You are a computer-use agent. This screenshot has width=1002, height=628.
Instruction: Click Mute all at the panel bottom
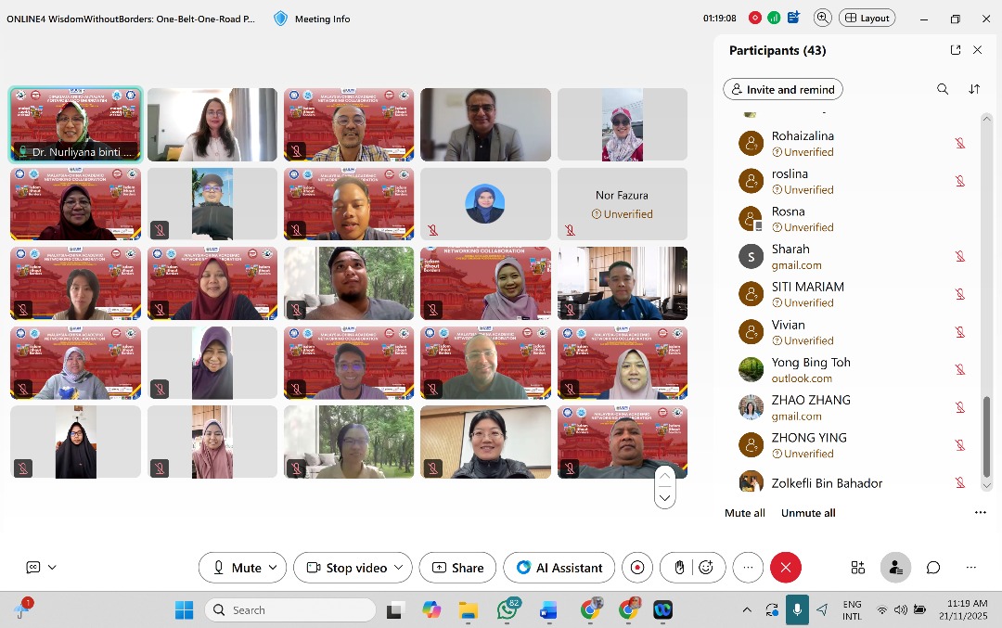click(745, 512)
